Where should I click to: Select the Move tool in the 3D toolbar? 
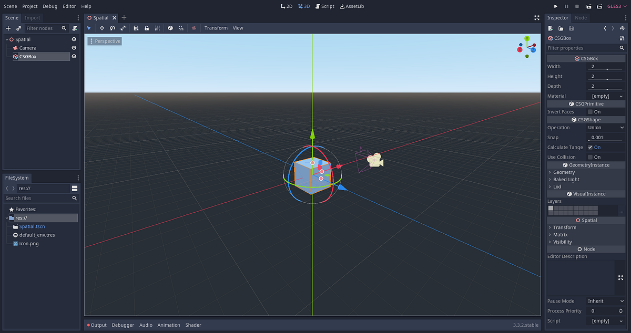pos(102,28)
